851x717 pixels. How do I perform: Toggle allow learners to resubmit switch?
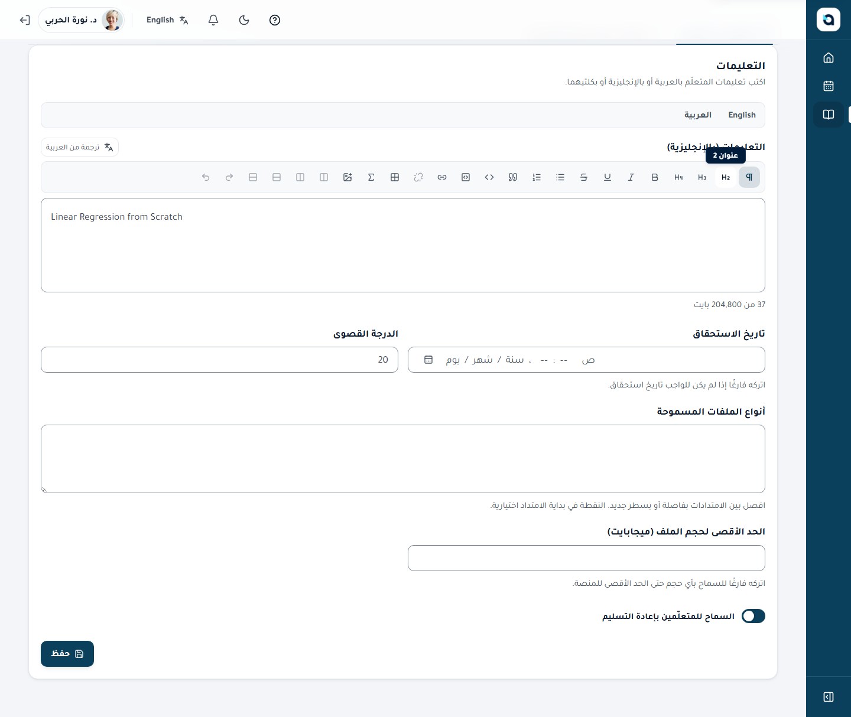tap(753, 616)
